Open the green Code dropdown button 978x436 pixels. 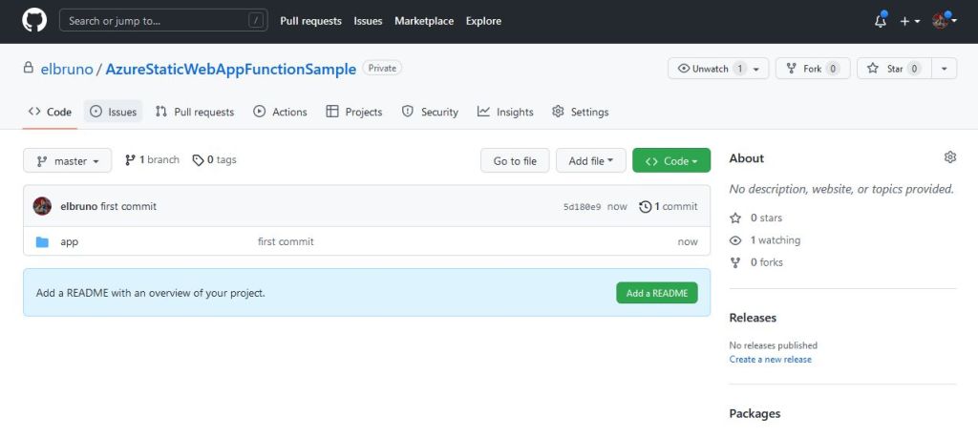(x=671, y=160)
